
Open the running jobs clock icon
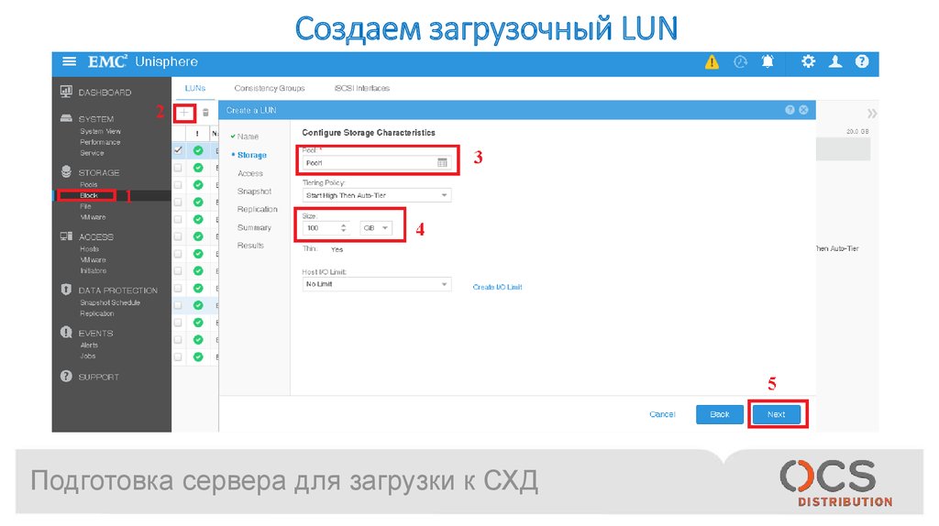tap(741, 61)
